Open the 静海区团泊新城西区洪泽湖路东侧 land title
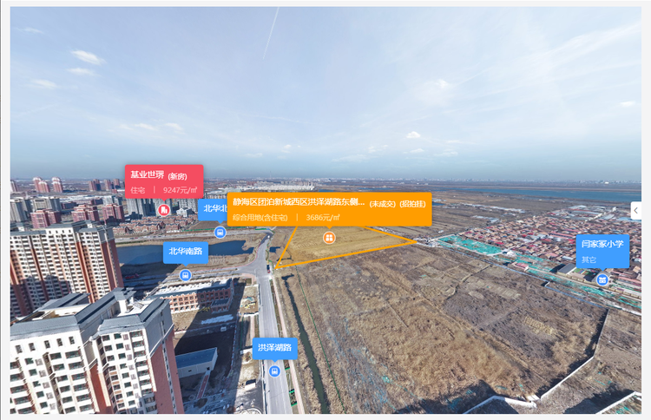 [x=298, y=203]
